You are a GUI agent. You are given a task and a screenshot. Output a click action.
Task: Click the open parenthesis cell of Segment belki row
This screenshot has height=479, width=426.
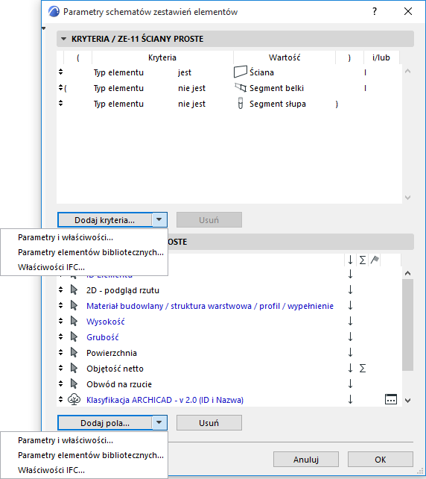click(x=66, y=88)
